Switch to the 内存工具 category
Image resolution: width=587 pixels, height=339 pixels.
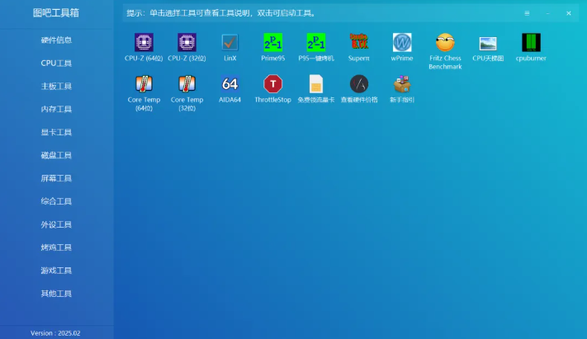56,109
